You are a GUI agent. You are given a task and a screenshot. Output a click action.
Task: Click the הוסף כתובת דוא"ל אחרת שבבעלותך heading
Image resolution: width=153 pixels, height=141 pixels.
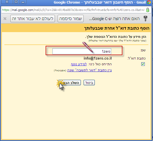(x=117, y=28)
